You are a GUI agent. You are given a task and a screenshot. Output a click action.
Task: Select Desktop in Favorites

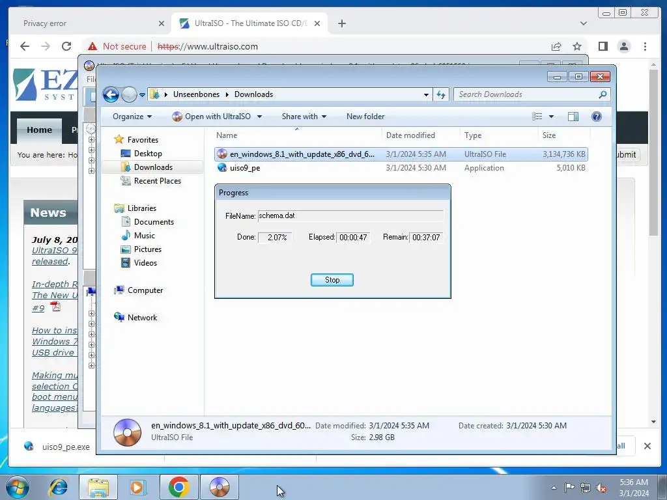point(141,154)
